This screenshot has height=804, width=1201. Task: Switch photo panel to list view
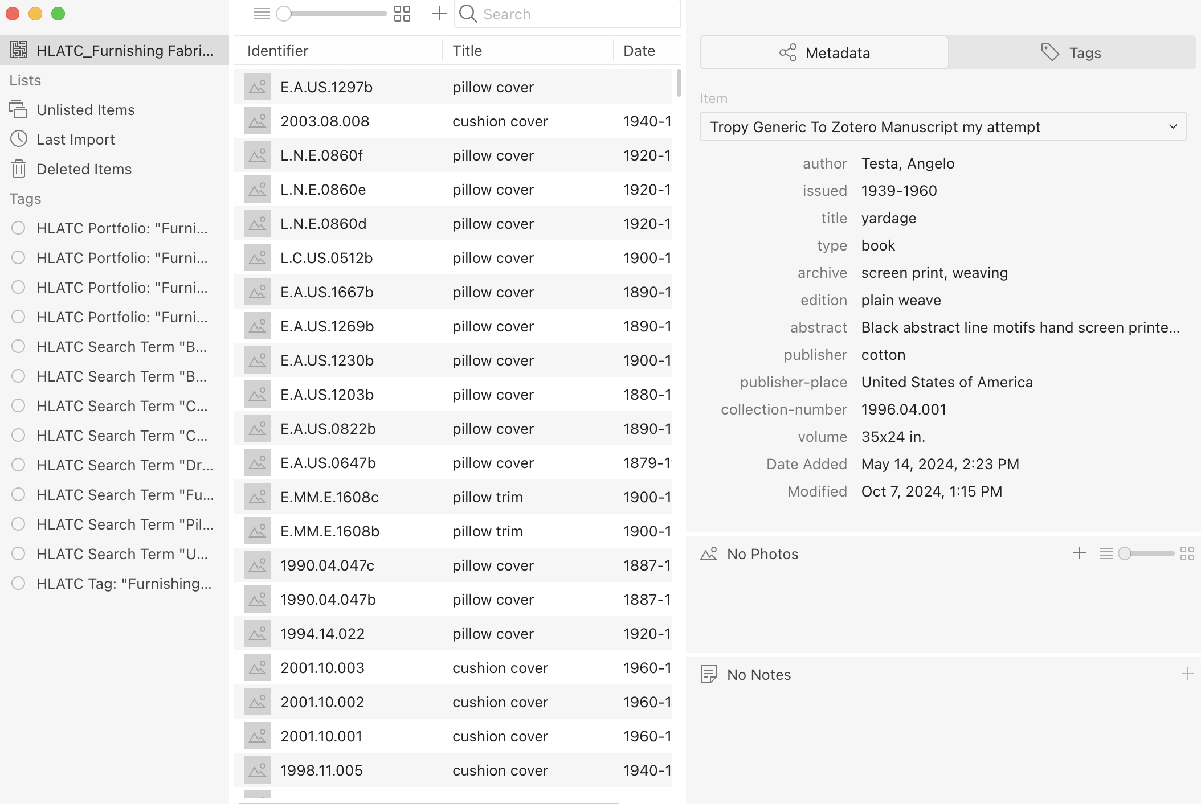coord(1106,553)
